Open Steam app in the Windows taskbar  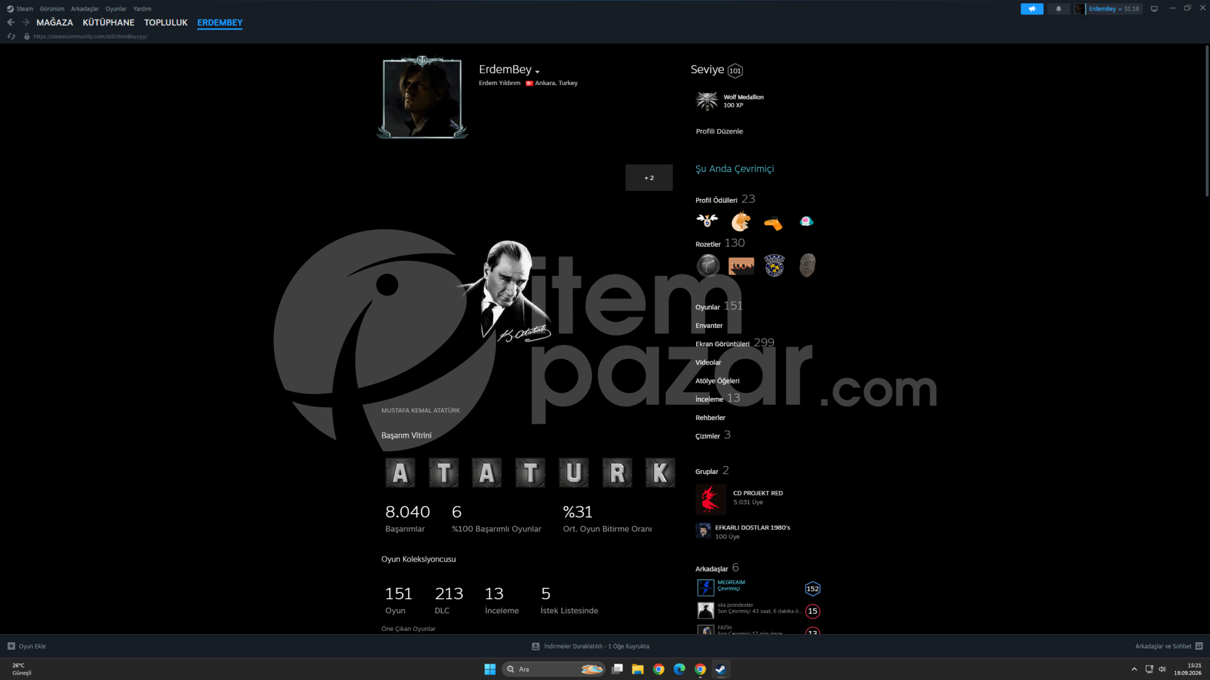pyautogui.click(x=721, y=669)
